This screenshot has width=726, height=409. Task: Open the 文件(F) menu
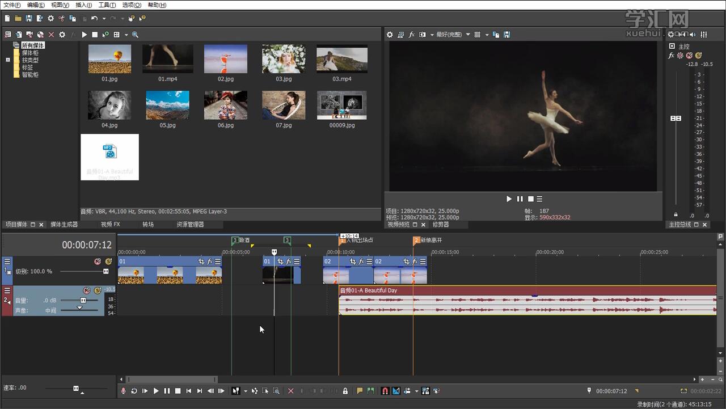point(12,5)
